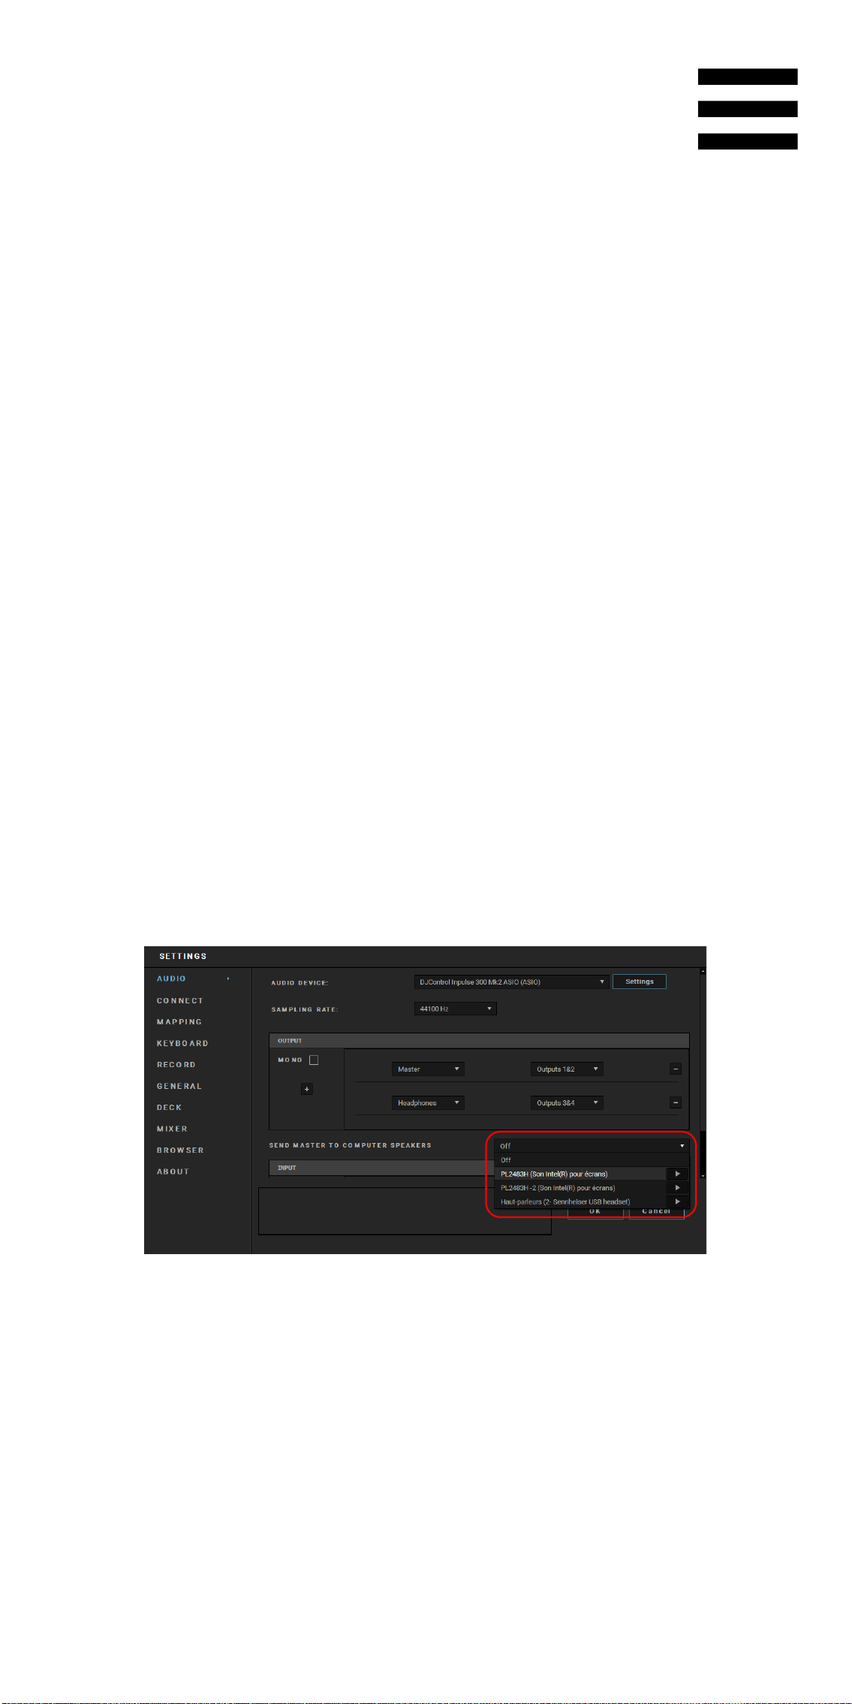Open the Outputs 3&4 dropdown
This screenshot has width=852, height=1704.
(567, 1102)
